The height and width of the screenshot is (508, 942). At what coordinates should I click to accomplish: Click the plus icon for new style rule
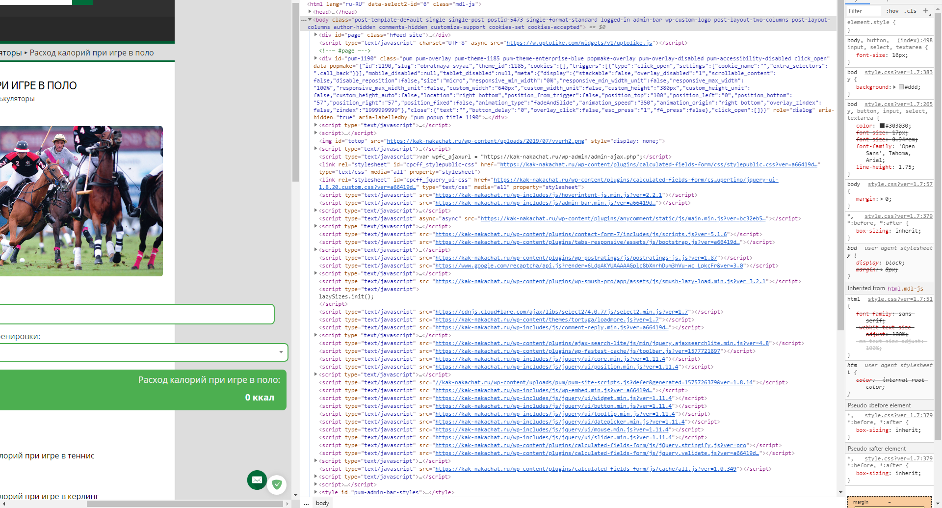[925, 11]
